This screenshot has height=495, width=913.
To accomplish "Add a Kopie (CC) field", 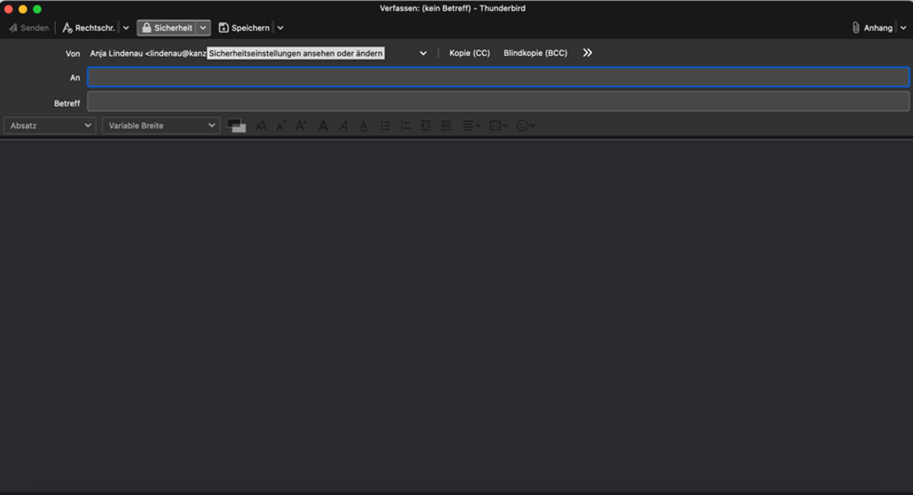I will point(469,53).
